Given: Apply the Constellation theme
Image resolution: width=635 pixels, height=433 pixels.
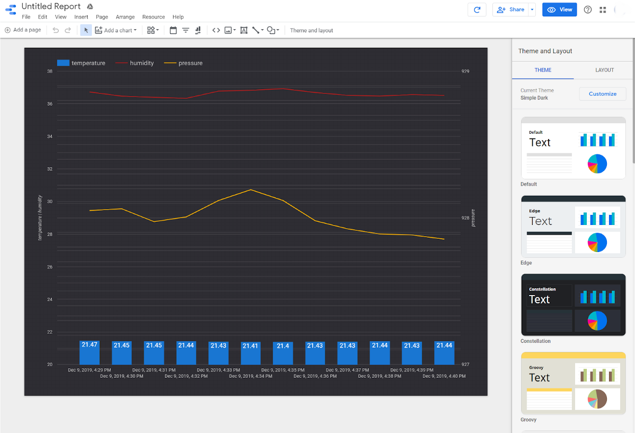Looking at the screenshot, I should tap(573, 306).
